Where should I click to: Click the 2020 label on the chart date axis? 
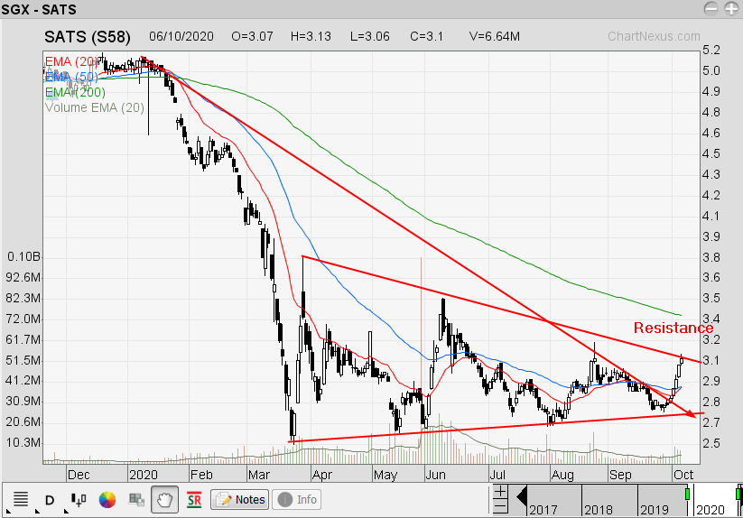[x=143, y=475]
